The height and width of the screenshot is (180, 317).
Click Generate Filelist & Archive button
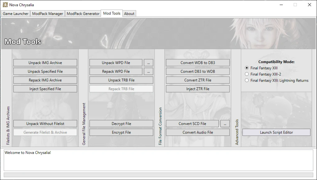pos(45,132)
